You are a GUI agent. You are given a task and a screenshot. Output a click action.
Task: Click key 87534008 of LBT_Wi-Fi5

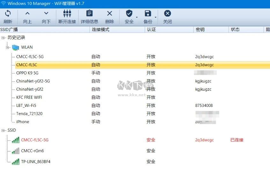[x=204, y=106]
